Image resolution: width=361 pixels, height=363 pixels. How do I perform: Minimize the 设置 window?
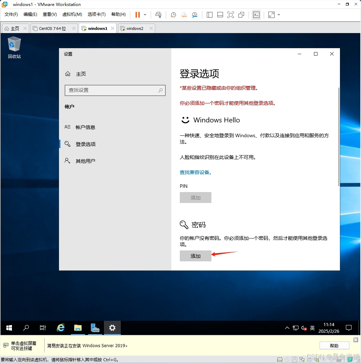click(x=300, y=54)
